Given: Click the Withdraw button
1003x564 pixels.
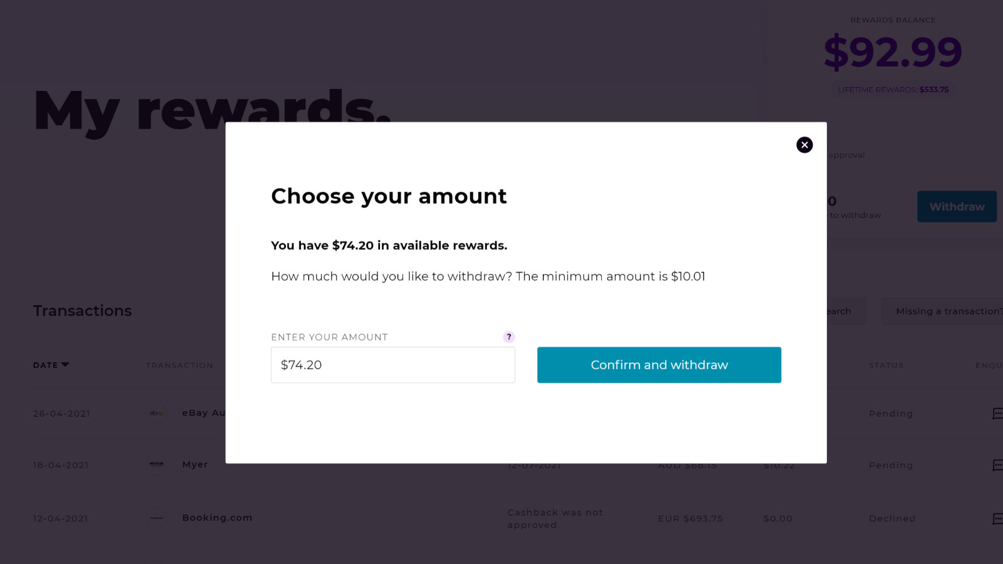Looking at the screenshot, I should click(957, 206).
